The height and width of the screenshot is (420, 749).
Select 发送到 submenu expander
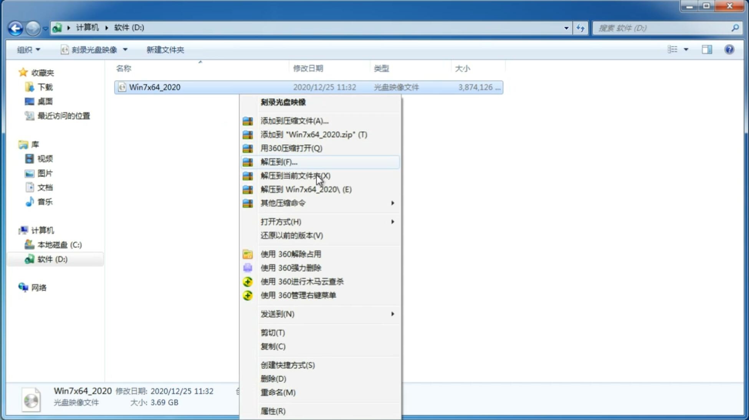(392, 314)
